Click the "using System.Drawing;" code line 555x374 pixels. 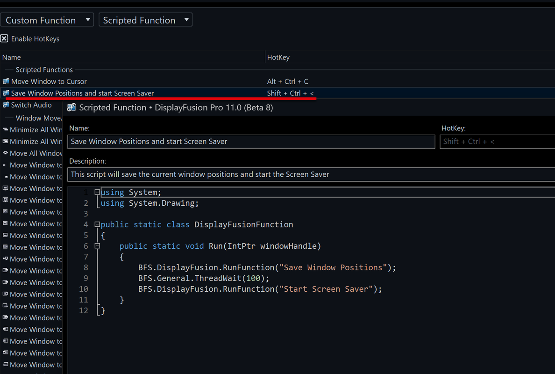[x=149, y=203]
